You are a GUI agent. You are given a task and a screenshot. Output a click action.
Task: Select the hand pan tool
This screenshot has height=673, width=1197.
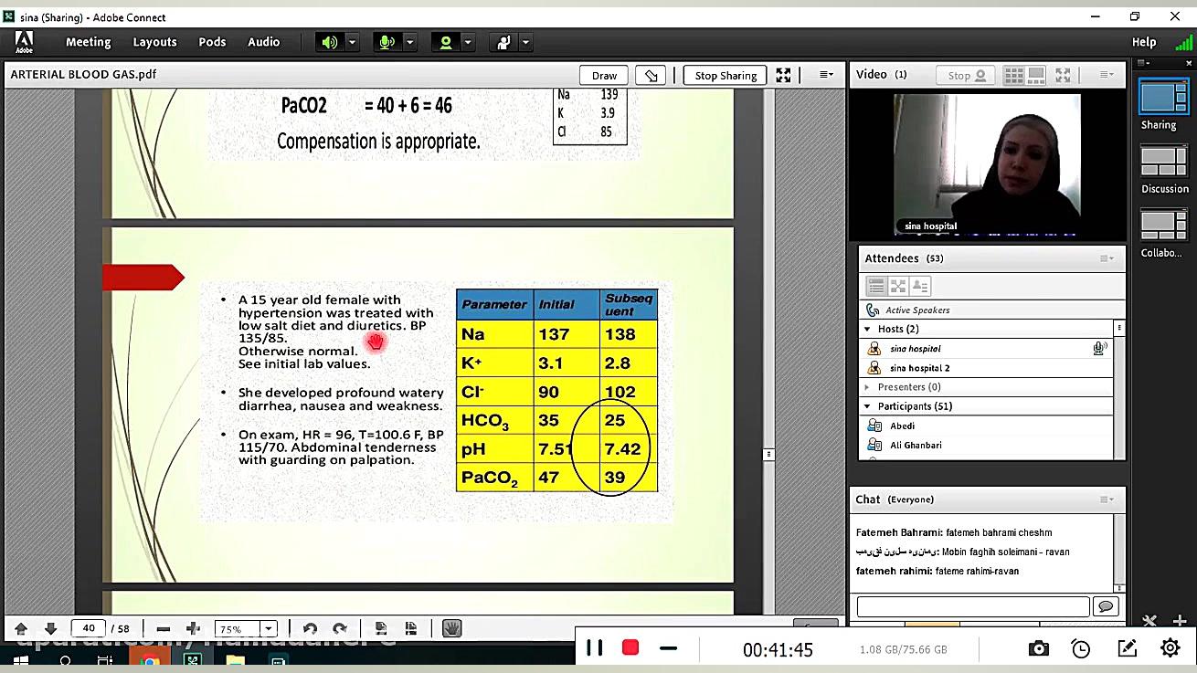click(451, 628)
